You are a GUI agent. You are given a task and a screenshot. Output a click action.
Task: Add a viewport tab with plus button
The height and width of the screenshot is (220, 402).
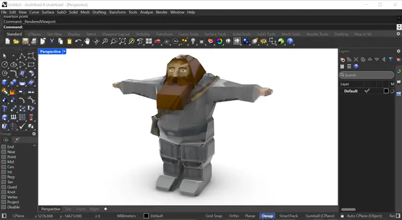tap(106, 209)
